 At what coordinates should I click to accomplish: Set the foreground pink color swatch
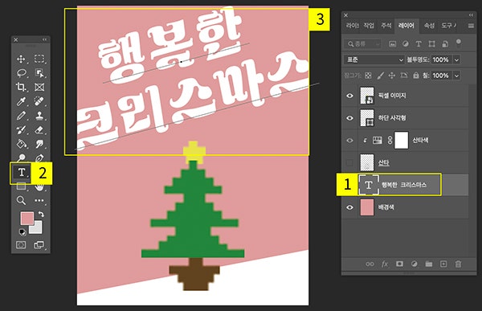(x=27, y=218)
